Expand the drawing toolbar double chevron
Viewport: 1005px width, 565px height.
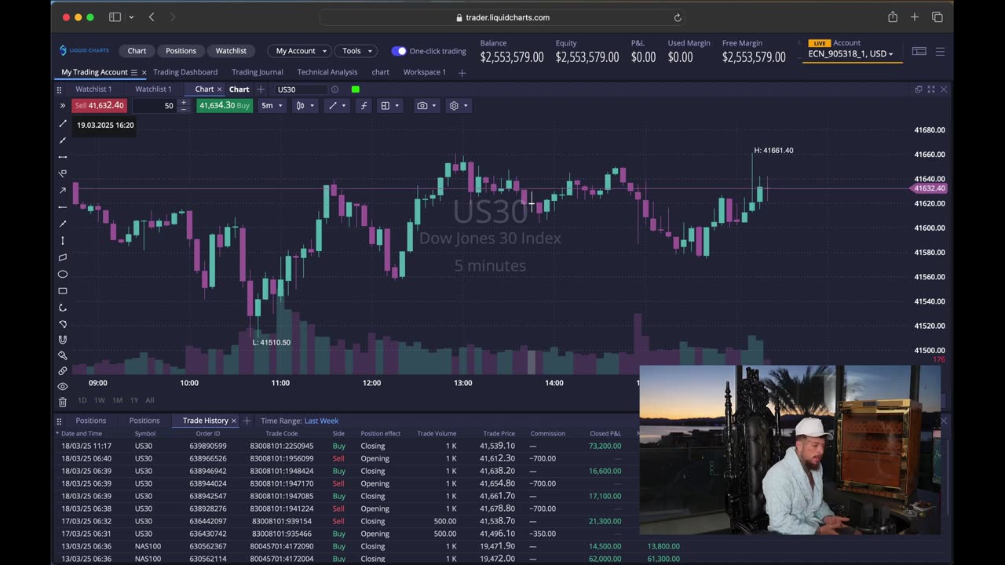click(62, 105)
